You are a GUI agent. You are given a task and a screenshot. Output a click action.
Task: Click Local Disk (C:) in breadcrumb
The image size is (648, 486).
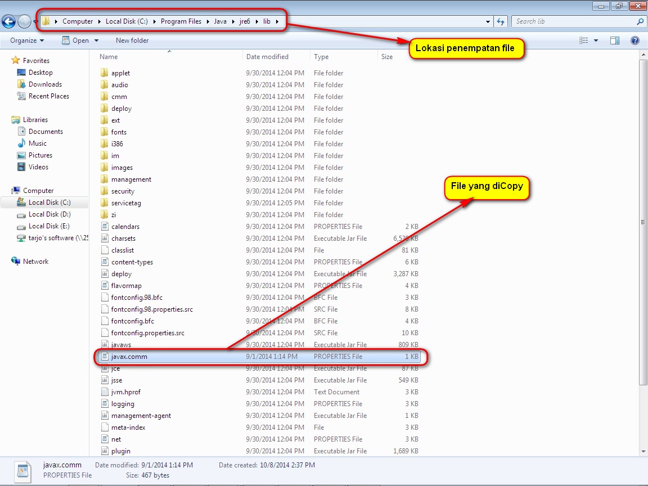[127, 21]
